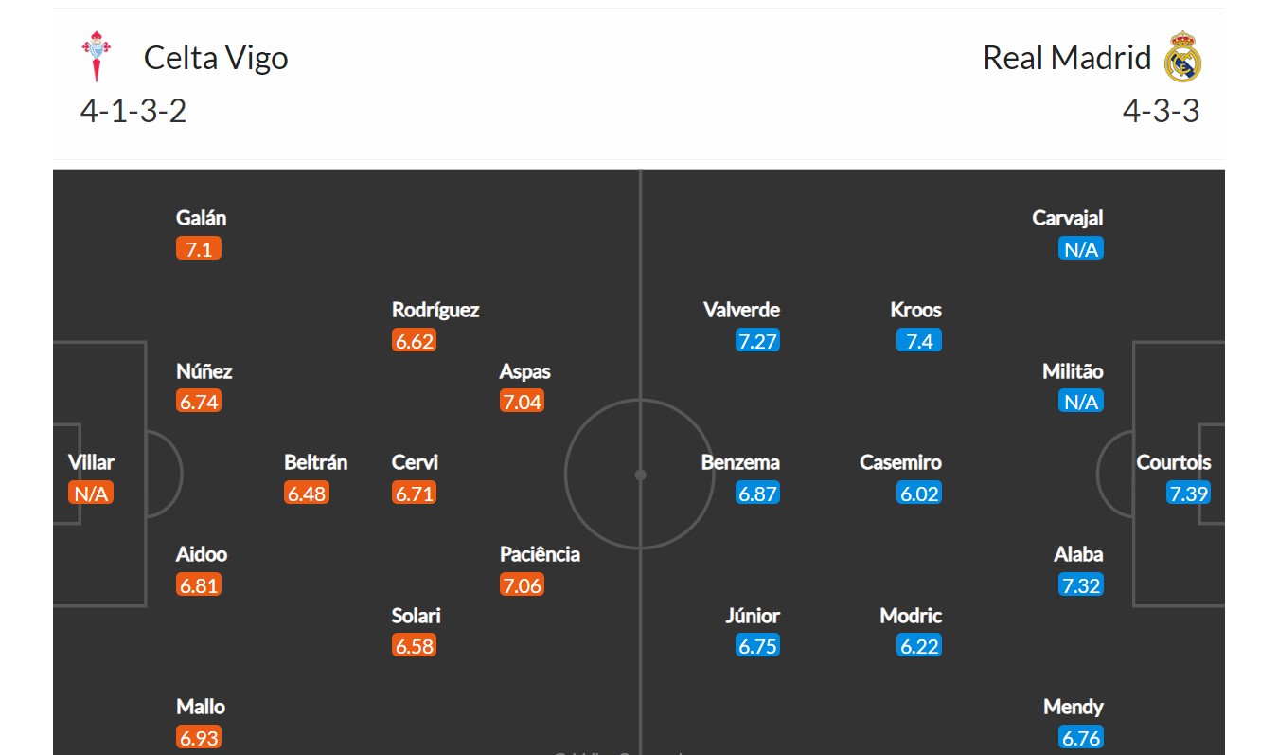Open the Celta Vigo team name link
1278x755 pixels.
[216, 58]
